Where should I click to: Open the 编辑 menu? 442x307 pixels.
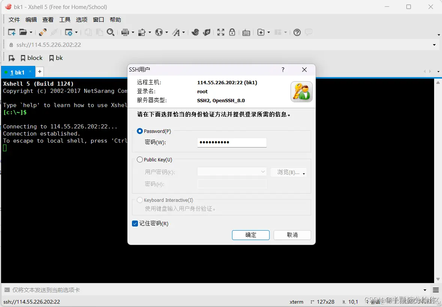[x=31, y=20]
